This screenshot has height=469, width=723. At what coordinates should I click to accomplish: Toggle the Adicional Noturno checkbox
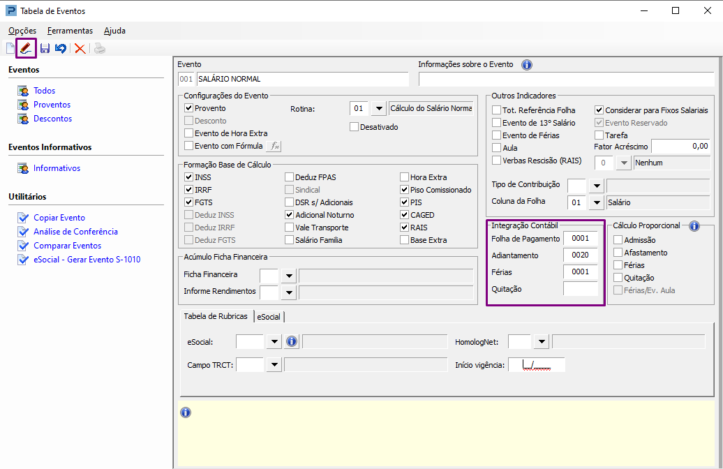(289, 215)
